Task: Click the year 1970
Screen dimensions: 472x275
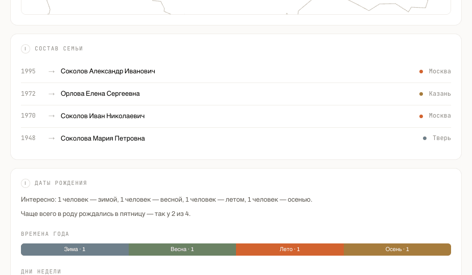Action: click(28, 116)
